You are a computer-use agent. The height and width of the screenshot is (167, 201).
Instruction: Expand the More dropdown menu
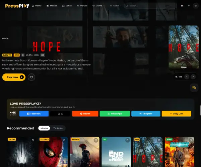pos(116,6)
